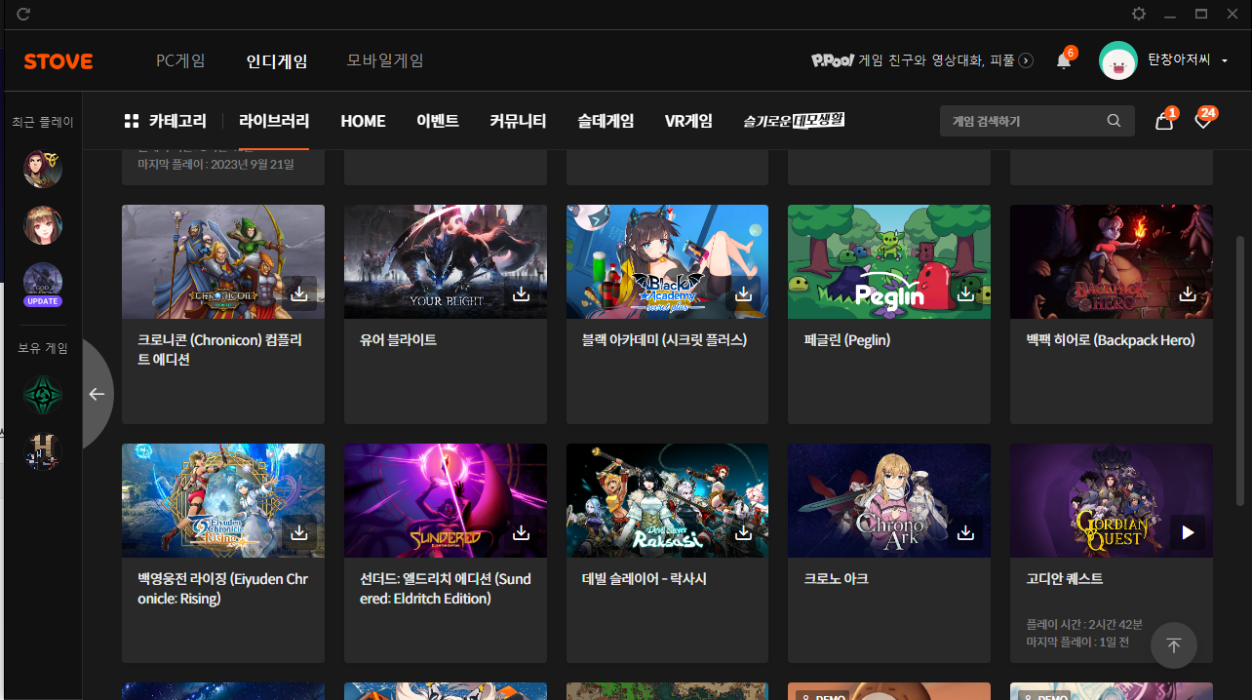The width and height of the screenshot is (1252, 700).
Task: Open 고디안 퀘스트 title text
Action: coord(1065,579)
